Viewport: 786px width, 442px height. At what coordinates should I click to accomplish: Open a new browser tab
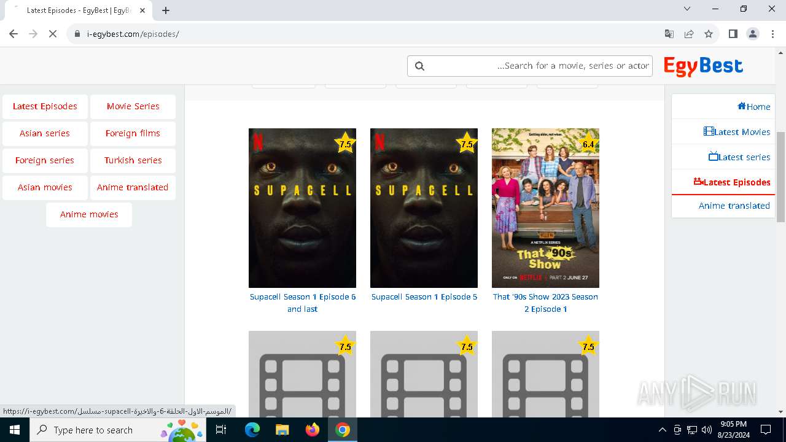166,10
